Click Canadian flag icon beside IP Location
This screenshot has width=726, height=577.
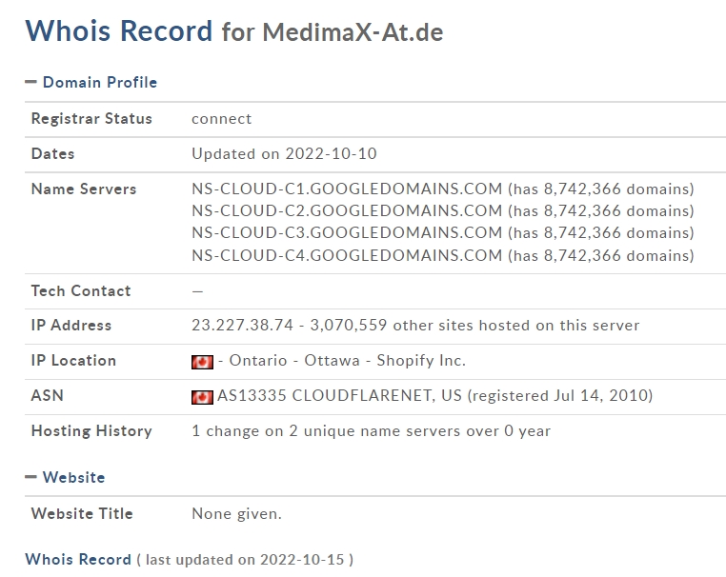click(x=202, y=362)
